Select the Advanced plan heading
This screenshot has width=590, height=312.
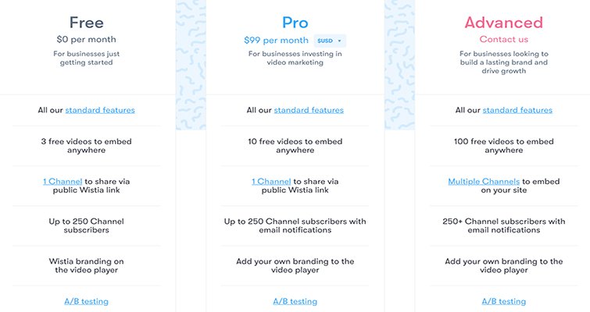click(x=503, y=22)
